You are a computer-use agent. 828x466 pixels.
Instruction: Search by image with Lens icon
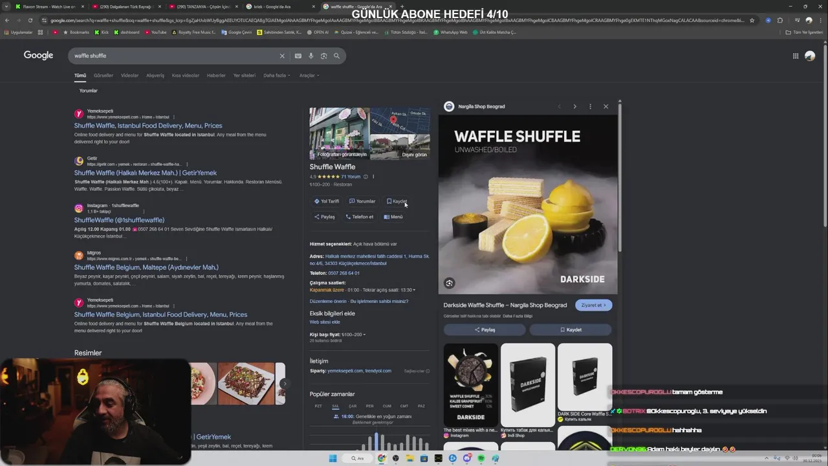(x=323, y=56)
